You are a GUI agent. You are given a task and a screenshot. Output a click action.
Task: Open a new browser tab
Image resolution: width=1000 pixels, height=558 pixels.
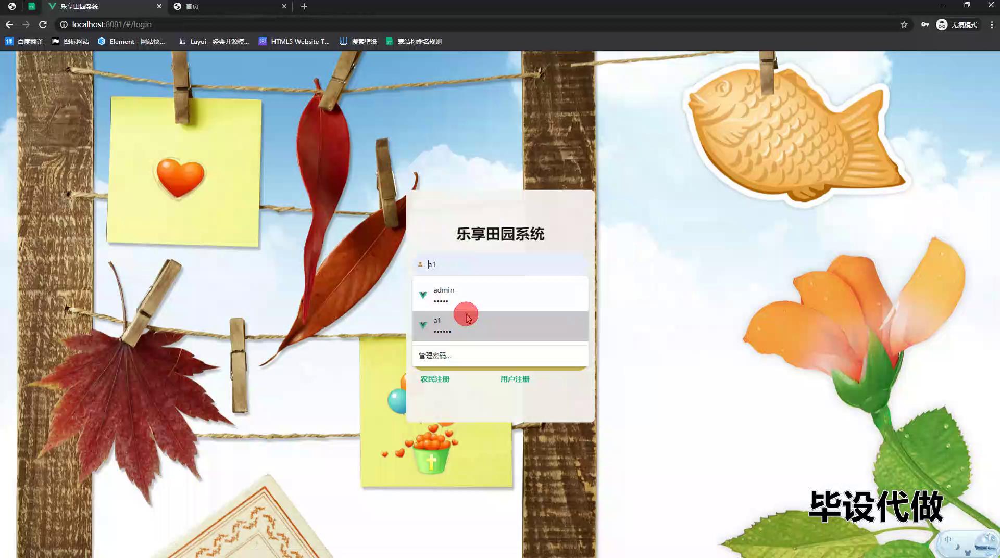coord(304,6)
